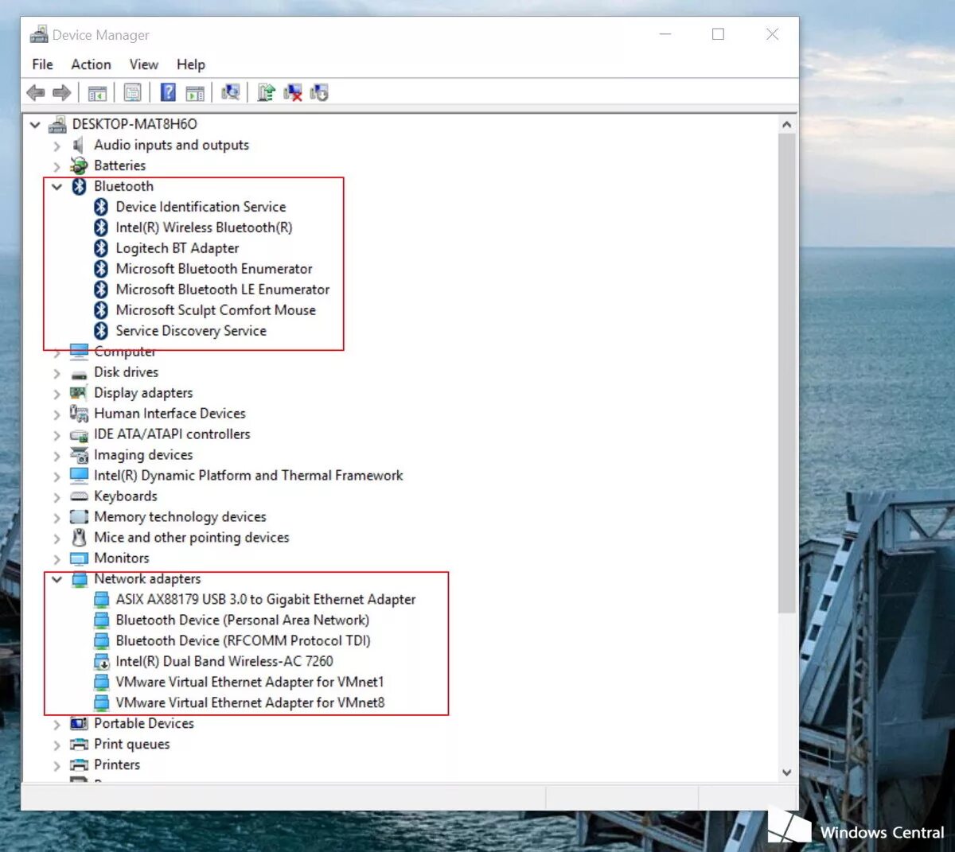The height and width of the screenshot is (852, 955).
Task: Select Intel(R) Dynamic Platform and Thermal Framework
Action: (x=248, y=476)
